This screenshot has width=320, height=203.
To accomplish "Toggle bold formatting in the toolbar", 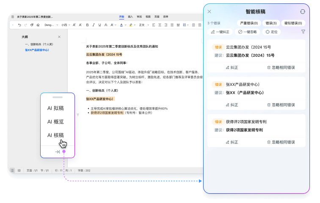I will click(x=87, y=25).
